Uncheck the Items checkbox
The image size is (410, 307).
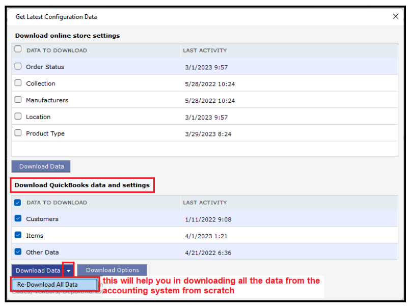coord(18,235)
